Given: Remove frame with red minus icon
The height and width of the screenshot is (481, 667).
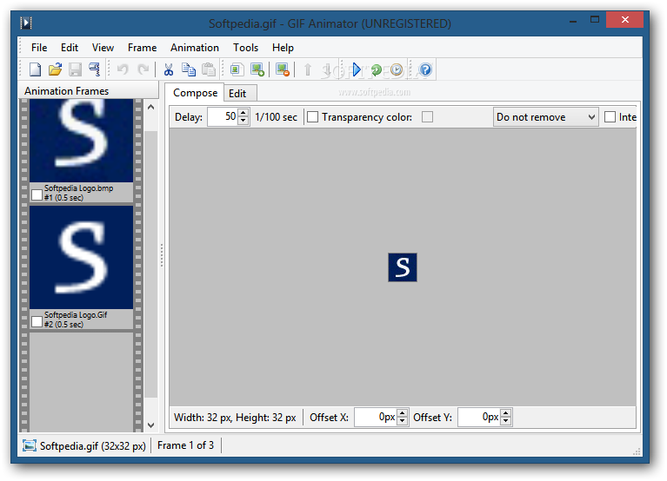Looking at the screenshot, I should pyautogui.click(x=283, y=69).
